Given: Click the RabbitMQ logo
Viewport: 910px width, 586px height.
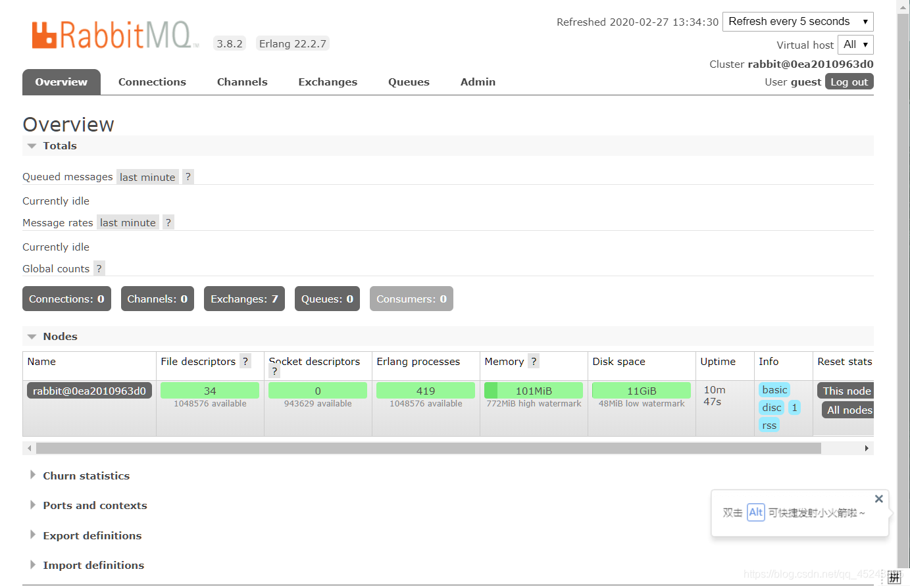Looking at the screenshot, I should (114, 35).
